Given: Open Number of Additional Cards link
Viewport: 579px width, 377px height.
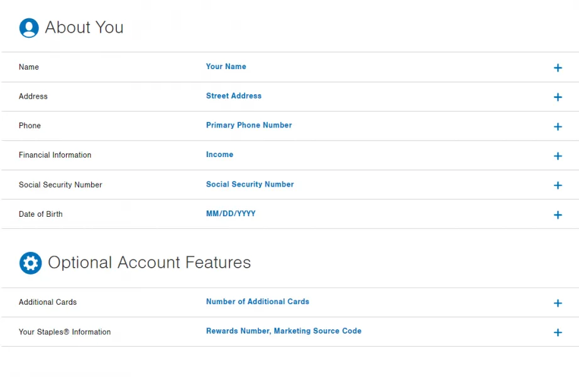Looking at the screenshot, I should point(257,302).
